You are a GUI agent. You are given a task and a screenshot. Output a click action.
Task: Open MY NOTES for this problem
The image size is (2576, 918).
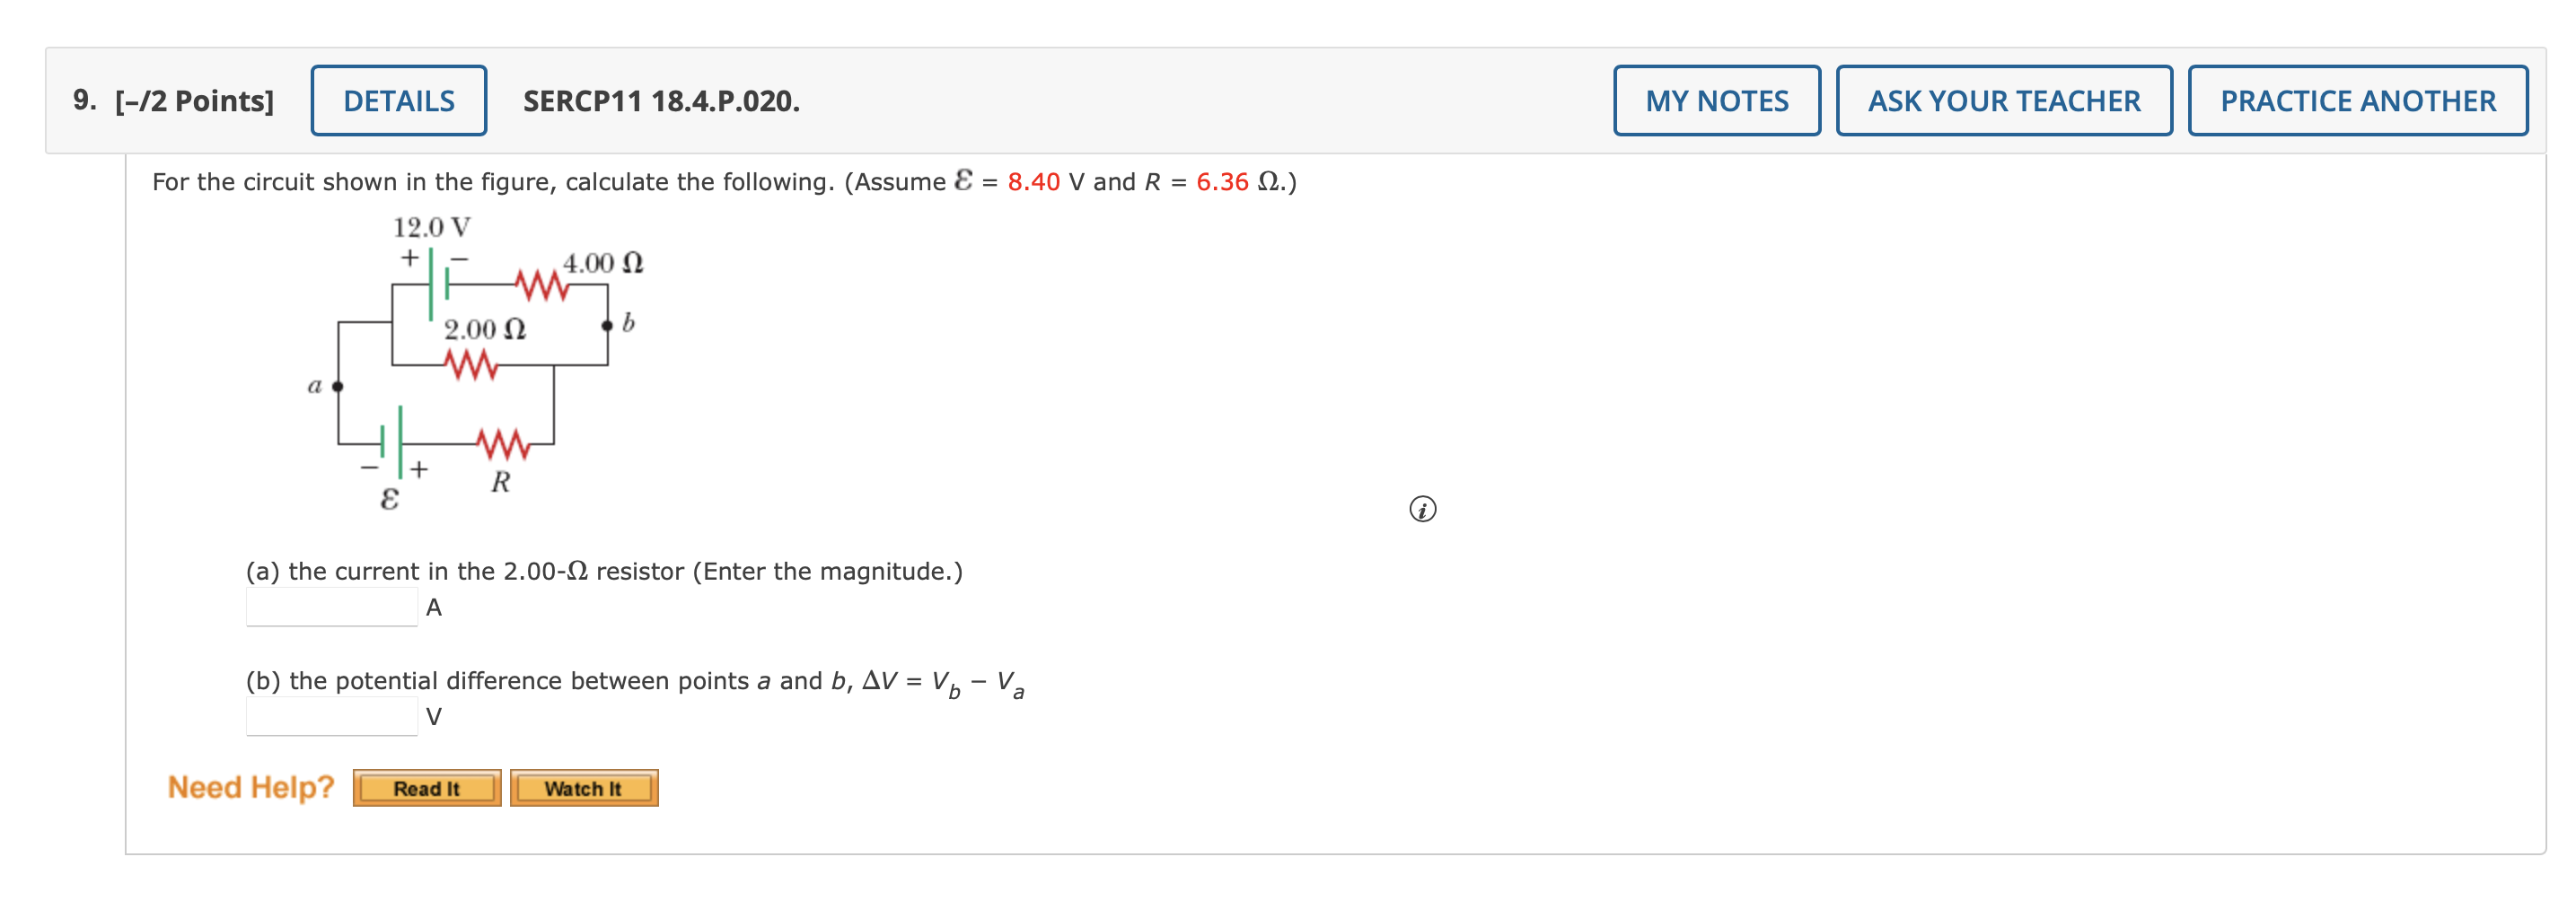1716,100
